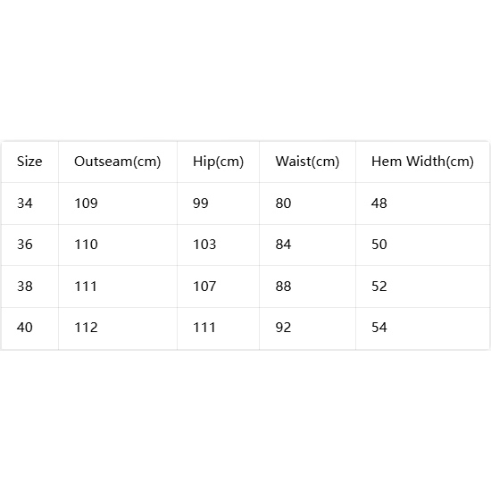This screenshot has width=491, height=491.
Task: Select the Waist(cm) column header
Action: [x=307, y=162]
